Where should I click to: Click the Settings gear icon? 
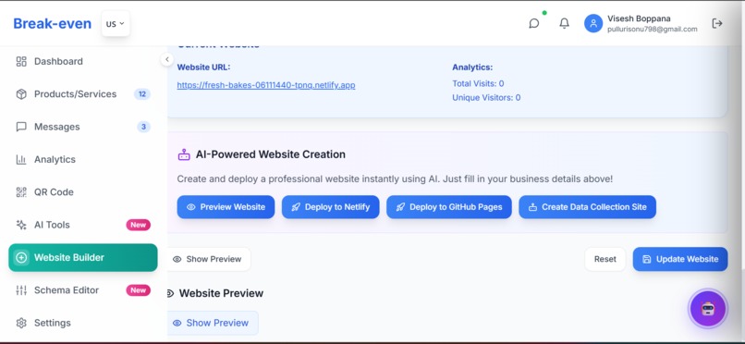[x=21, y=323]
